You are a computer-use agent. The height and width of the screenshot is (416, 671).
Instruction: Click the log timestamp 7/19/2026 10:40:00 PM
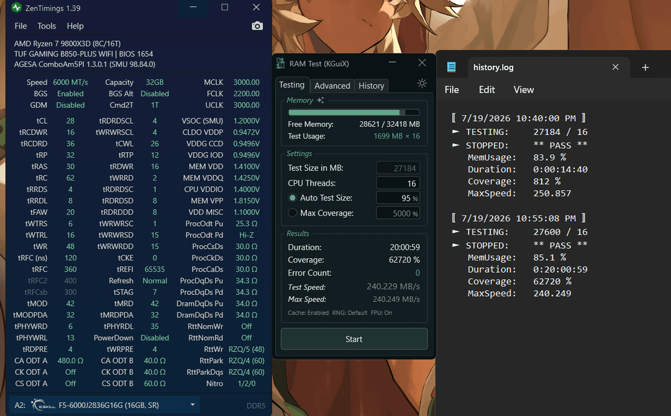[x=518, y=118]
